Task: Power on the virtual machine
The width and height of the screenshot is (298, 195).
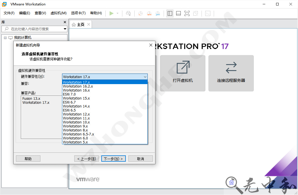Action: [x=112, y=13]
